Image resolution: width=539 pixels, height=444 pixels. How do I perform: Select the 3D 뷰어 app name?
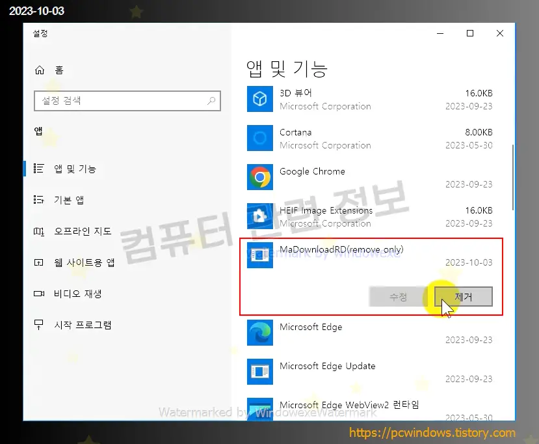tap(296, 93)
